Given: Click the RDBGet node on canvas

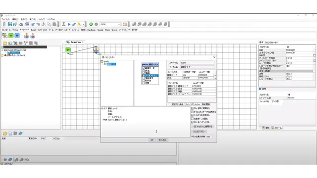Looking at the screenshot, I should pos(96,49).
